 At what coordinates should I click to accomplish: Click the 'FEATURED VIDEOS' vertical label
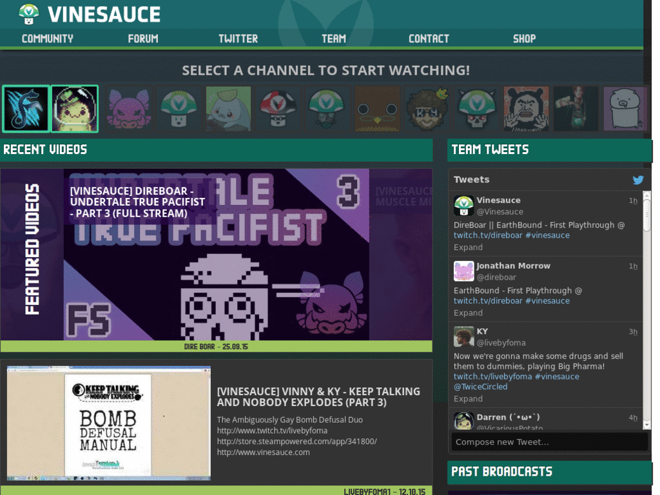tap(32, 249)
